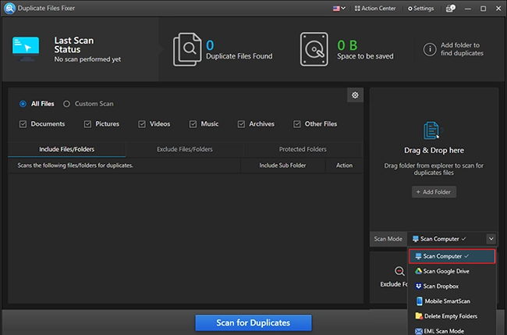The image size is (507, 335).
Task: Uncheck the Videos checkbox
Action: [x=142, y=124]
